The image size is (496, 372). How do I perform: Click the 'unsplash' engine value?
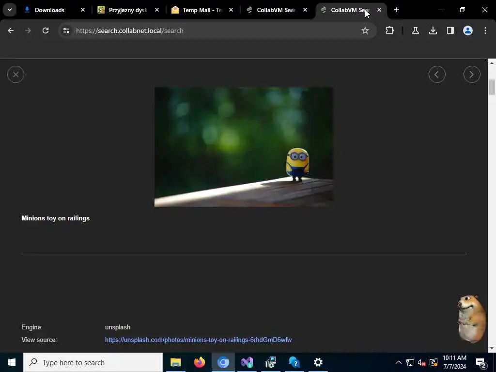click(118, 327)
